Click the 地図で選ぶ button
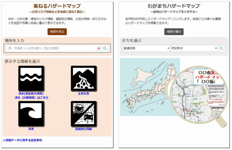 [174, 32]
